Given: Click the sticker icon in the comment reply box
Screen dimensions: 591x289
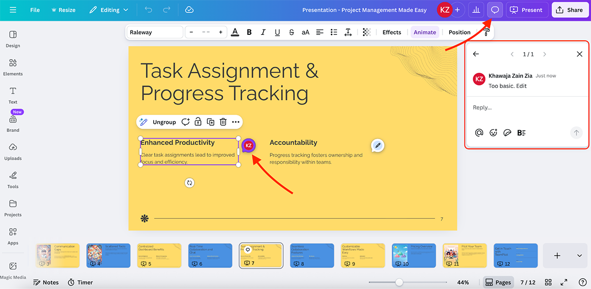Looking at the screenshot, I should 507,132.
